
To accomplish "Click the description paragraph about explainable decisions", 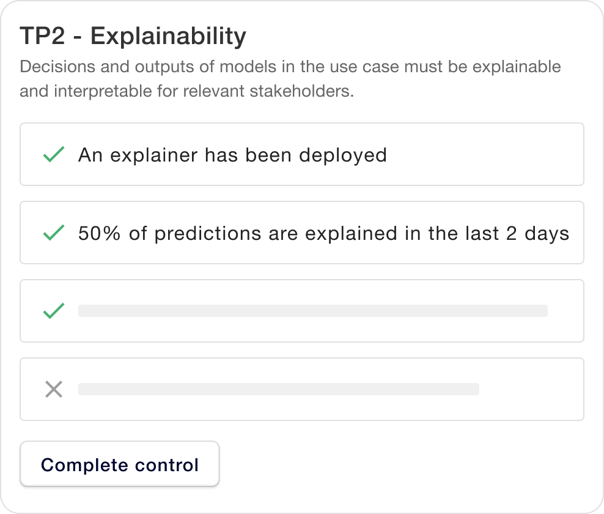I will tap(290, 79).
